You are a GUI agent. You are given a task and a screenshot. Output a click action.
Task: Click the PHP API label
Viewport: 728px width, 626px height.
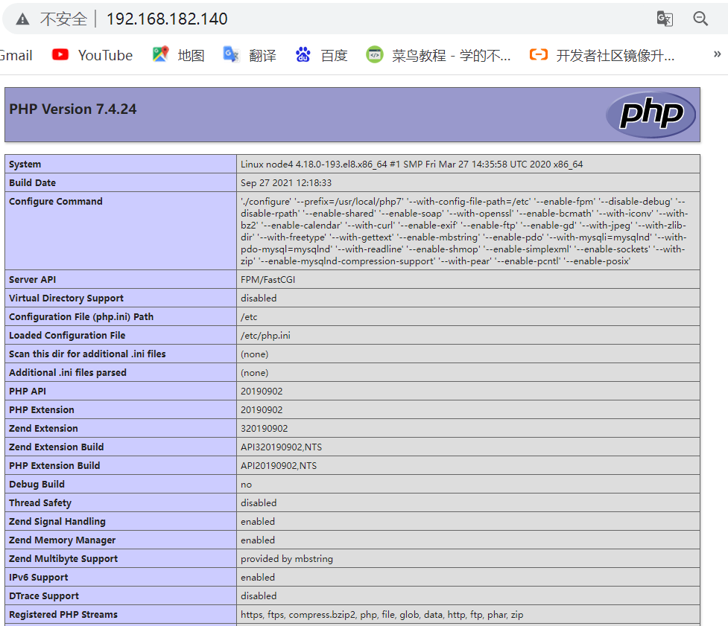[28, 391]
